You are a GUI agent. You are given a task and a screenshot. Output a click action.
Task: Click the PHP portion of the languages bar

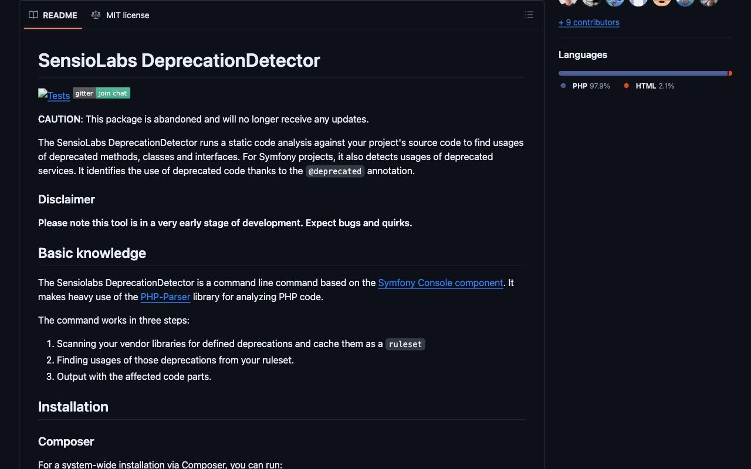point(643,73)
